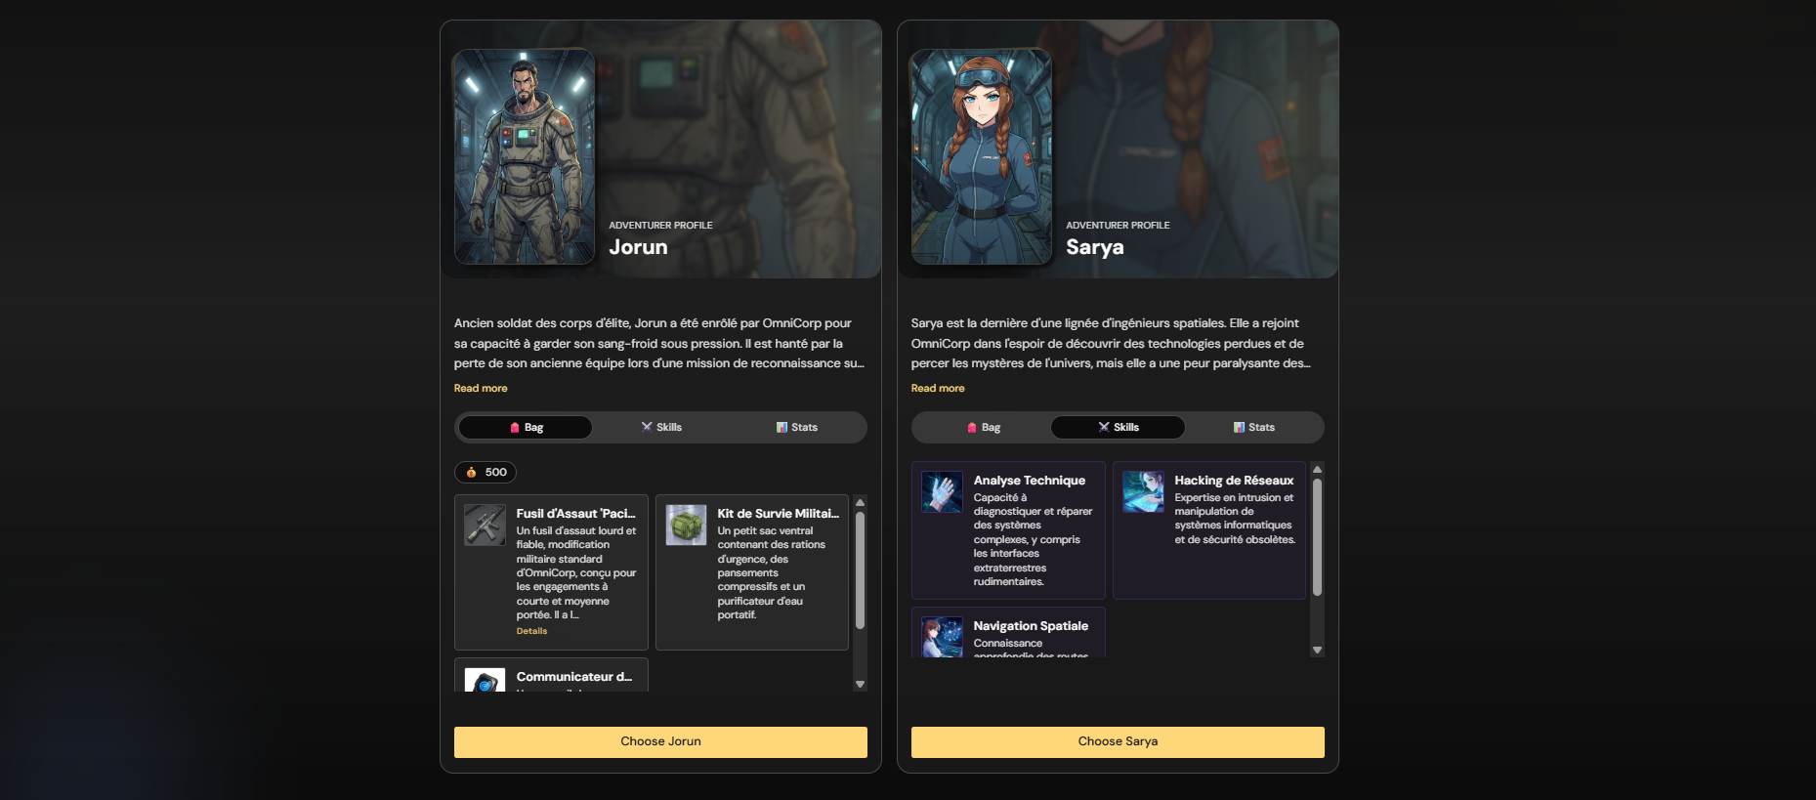Click the Fusil d'Assaut rifle item icon
Viewport: 1816px width, 800px height.
coord(485,525)
